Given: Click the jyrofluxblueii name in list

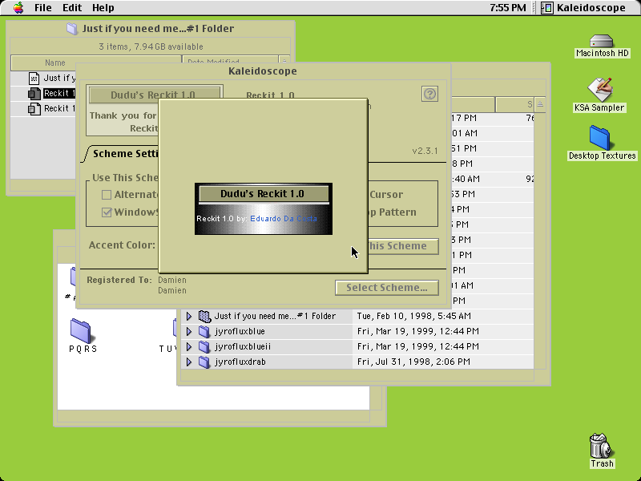Looking at the screenshot, I should coord(243,347).
